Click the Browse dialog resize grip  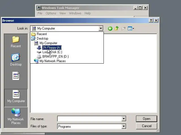coord(158,130)
